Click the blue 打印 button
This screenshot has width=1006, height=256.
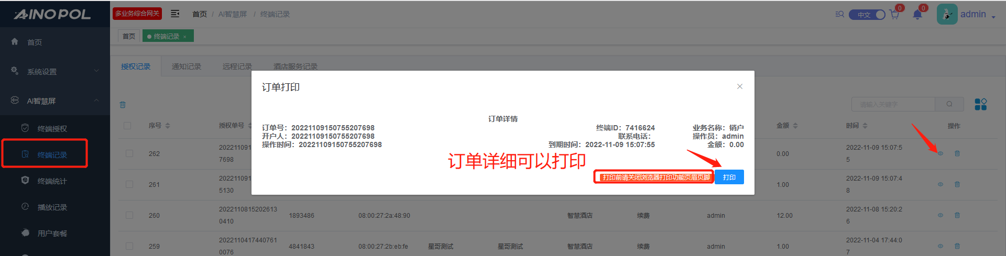pyautogui.click(x=729, y=177)
